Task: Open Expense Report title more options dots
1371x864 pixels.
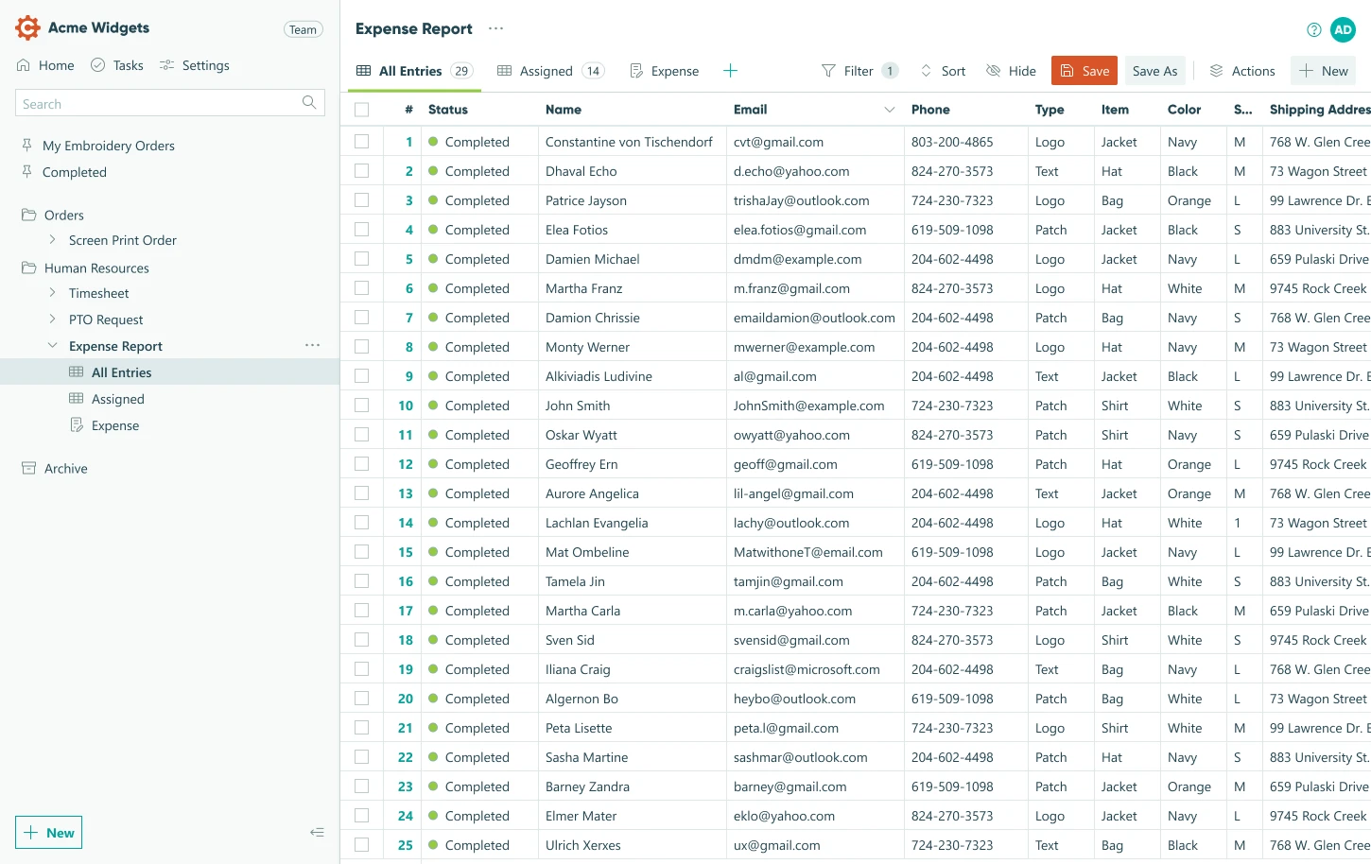Action: [x=496, y=28]
